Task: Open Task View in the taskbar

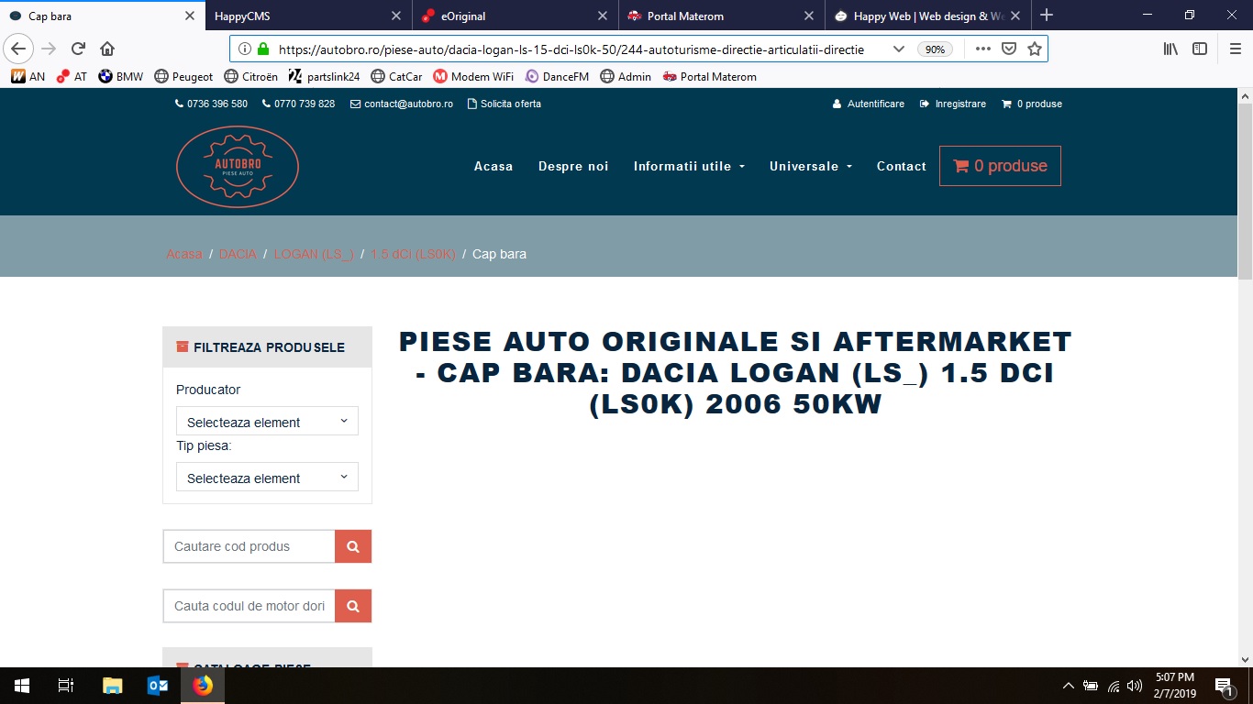Action: click(66, 686)
